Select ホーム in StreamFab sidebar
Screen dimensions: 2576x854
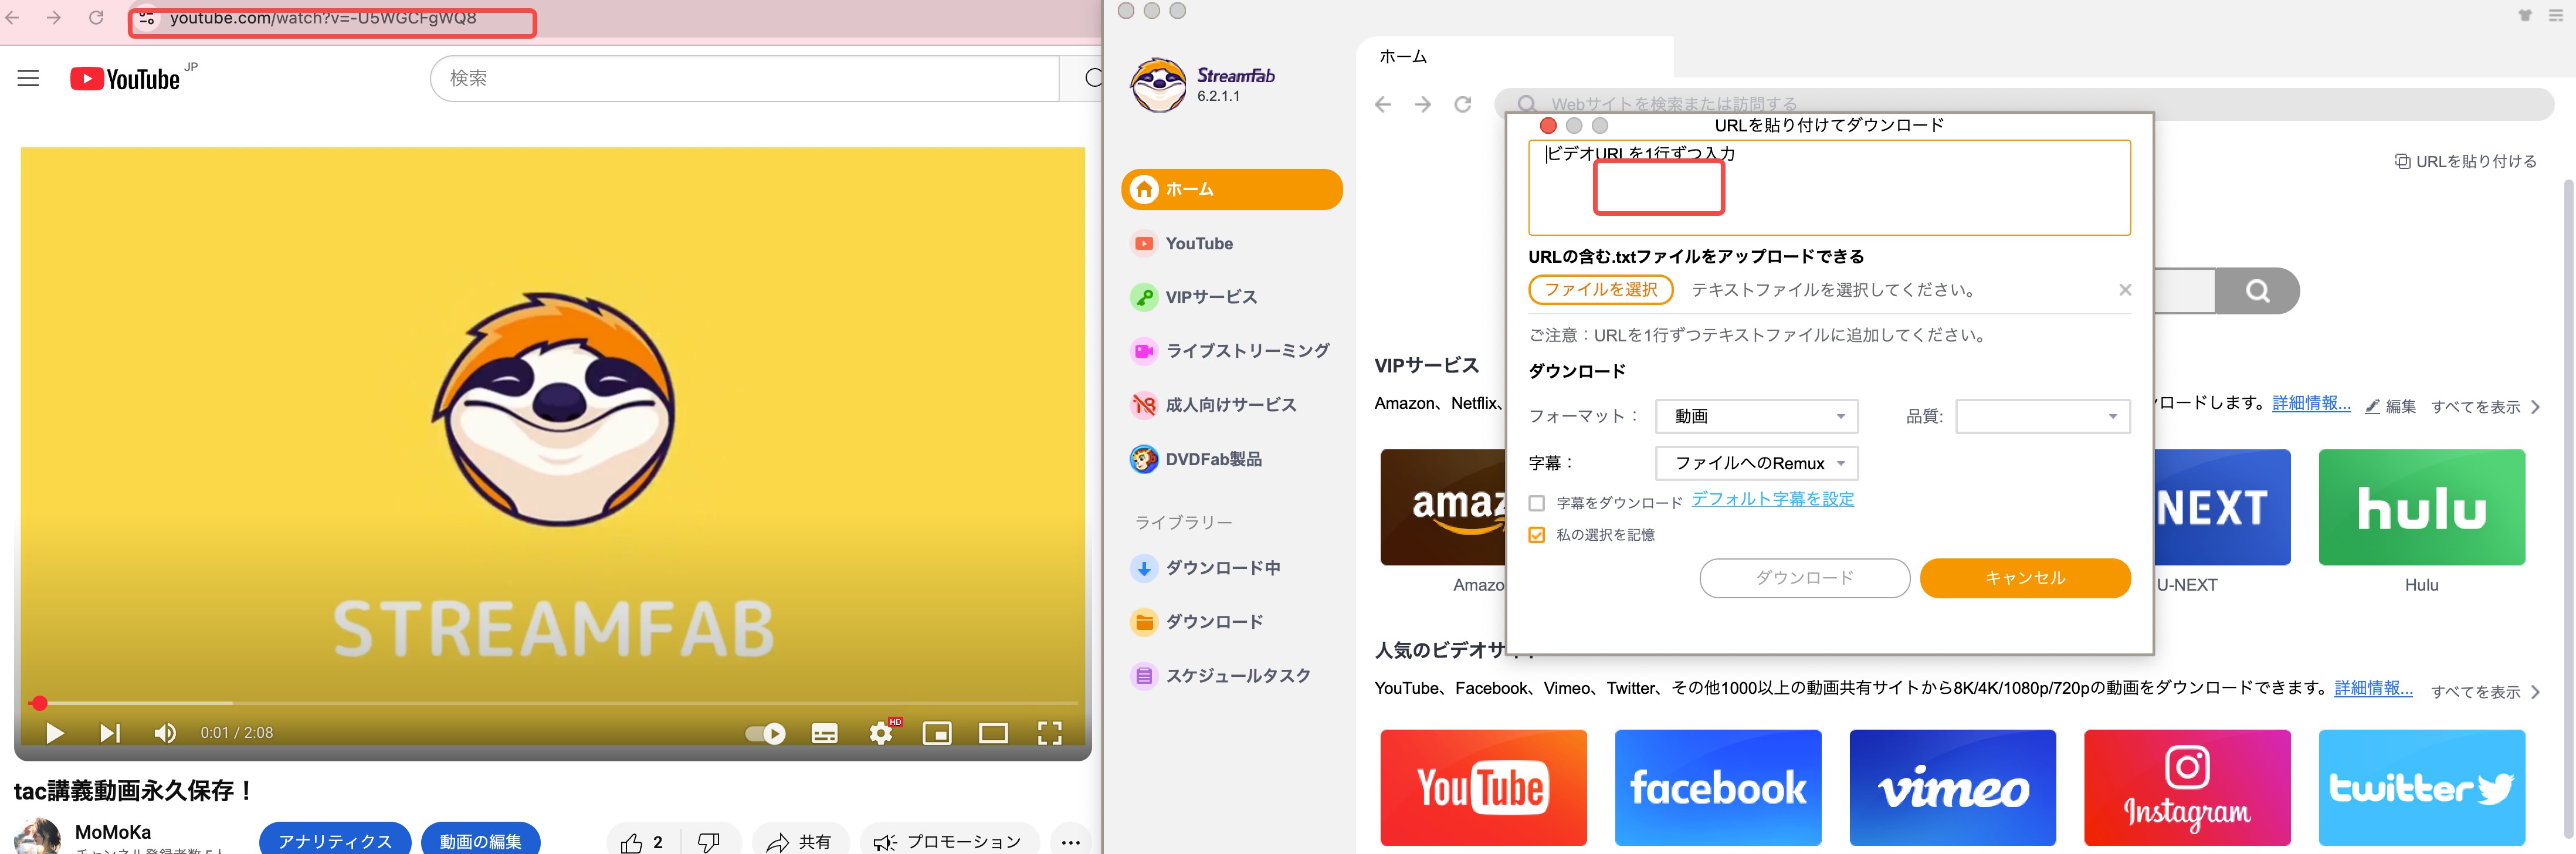(x=1231, y=189)
